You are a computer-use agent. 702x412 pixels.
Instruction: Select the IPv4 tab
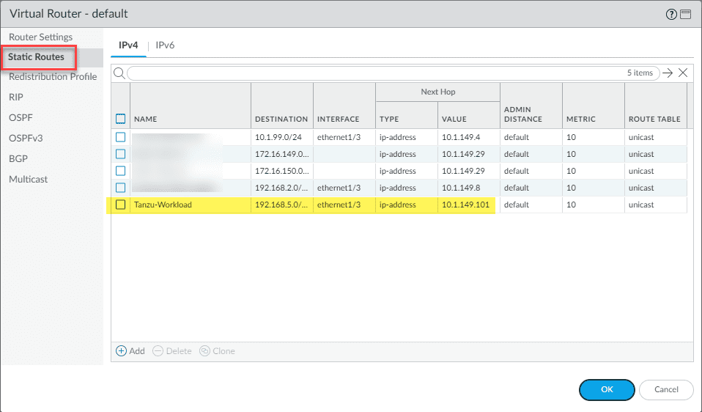[x=129, y=45]
